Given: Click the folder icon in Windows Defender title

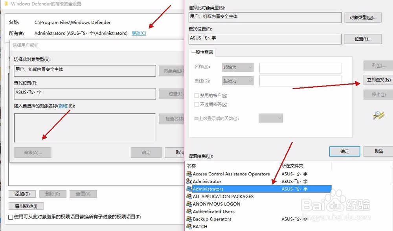Looking at the screenshot, I should (6, 4).
